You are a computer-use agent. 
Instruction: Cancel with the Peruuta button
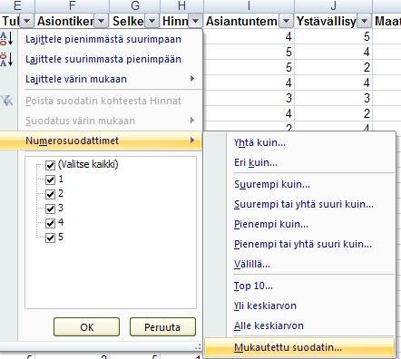(x=162, y=327)
